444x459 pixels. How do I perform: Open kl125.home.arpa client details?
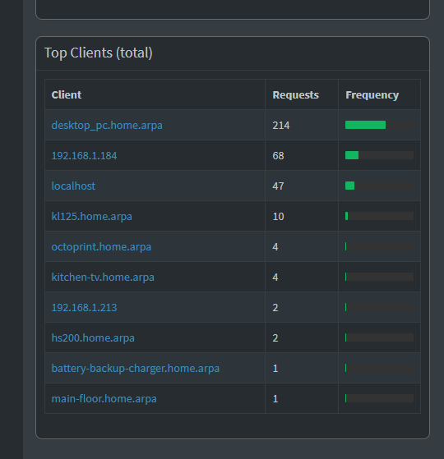point(92,216)
